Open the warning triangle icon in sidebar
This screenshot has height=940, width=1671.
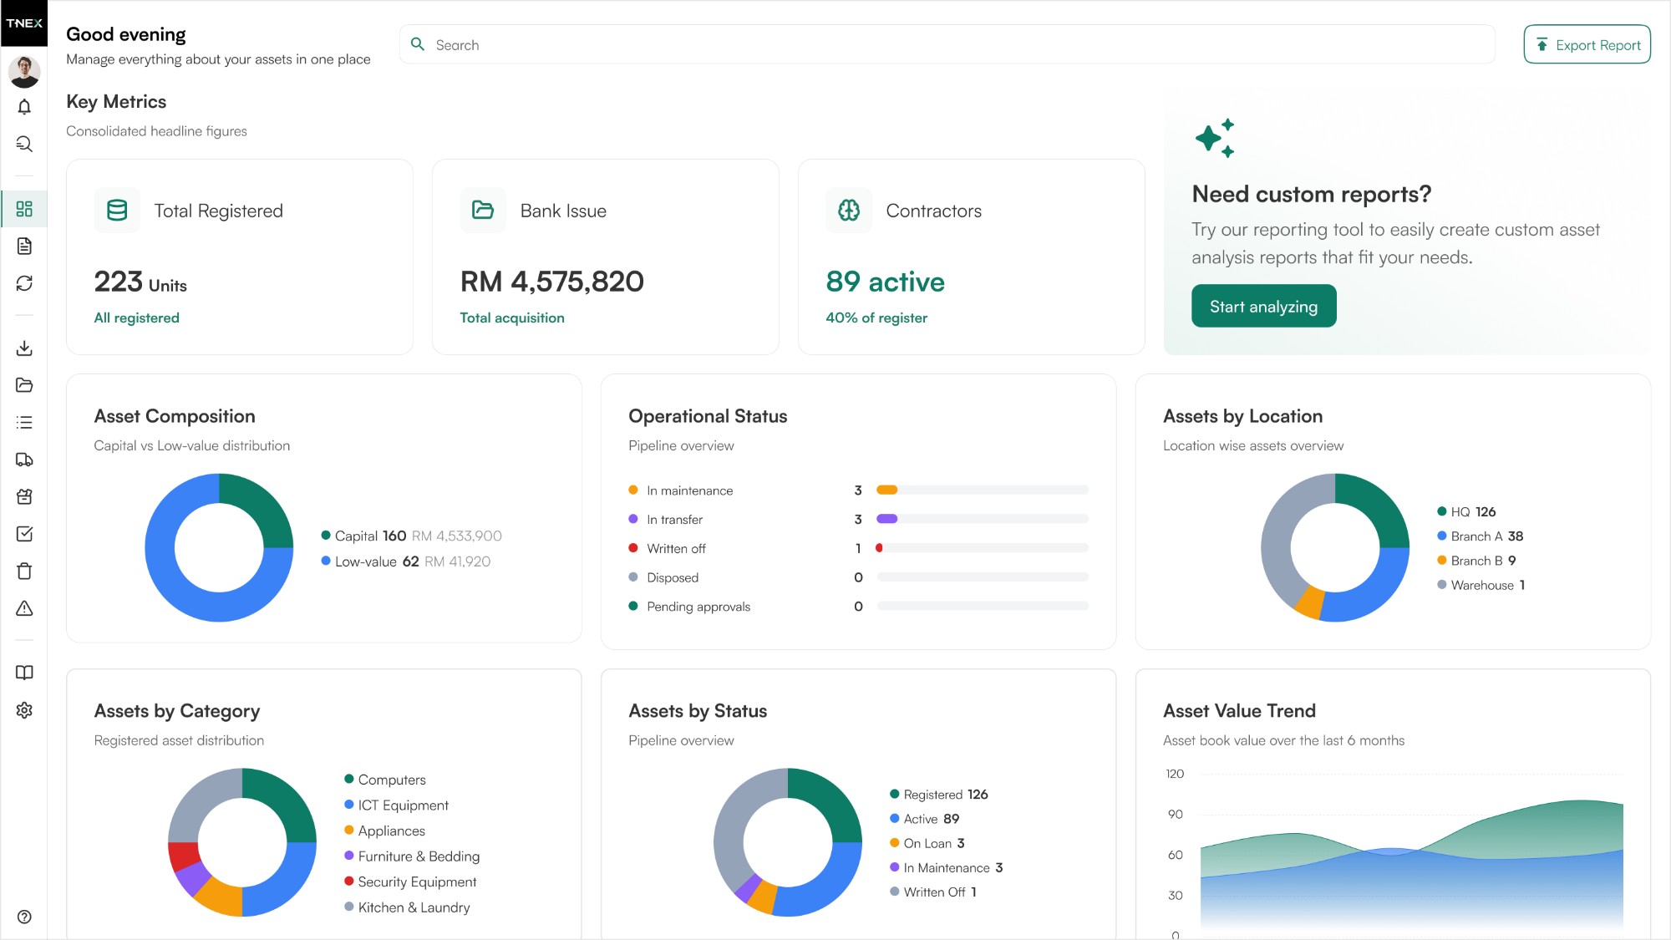pyautogui.click(x=24, y=608)
